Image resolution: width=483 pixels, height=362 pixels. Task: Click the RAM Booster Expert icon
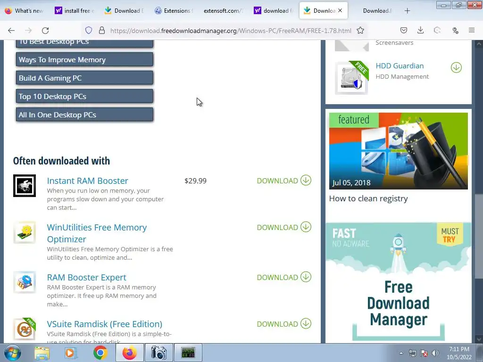tap(25, 282)
